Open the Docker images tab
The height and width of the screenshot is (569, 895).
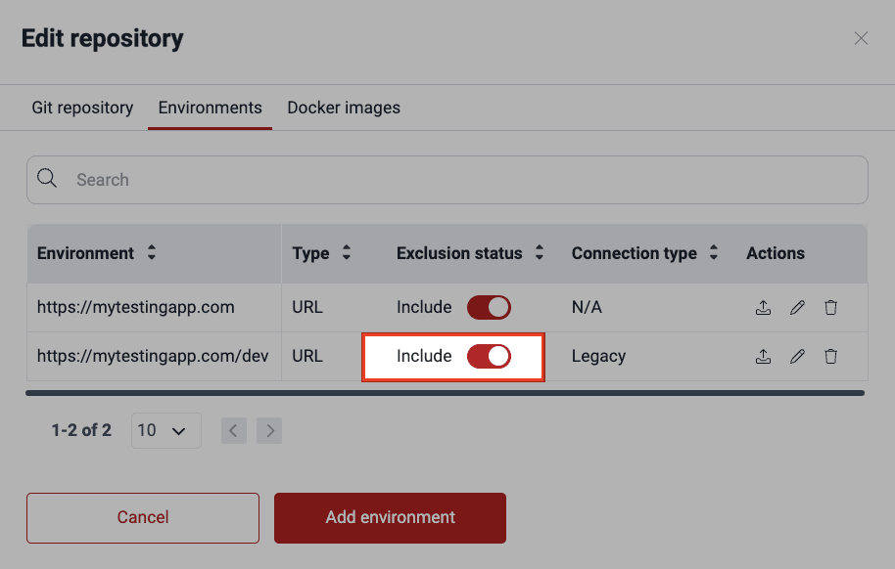pos(344,108)
